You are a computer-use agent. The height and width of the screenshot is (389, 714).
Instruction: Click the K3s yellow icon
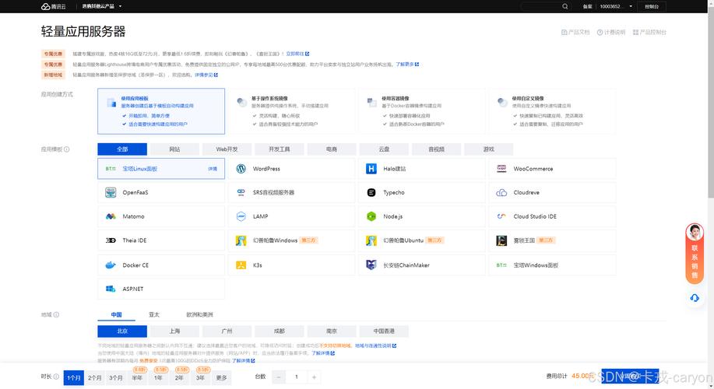coord(241,265)
